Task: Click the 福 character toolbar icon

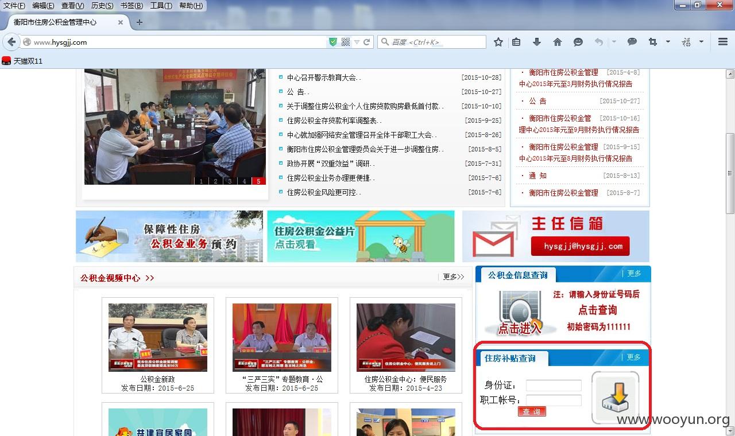Action: point(686,42)
